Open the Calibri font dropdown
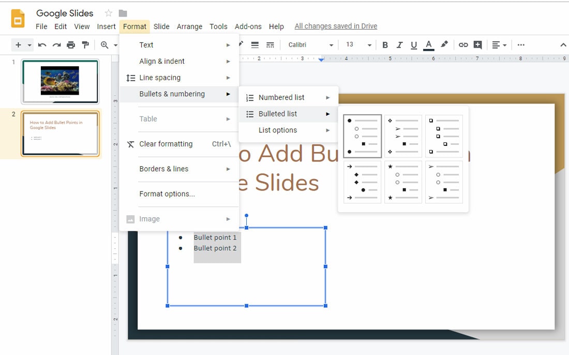The width and height of the screenshot is (569, 355). tap(311, 45)
